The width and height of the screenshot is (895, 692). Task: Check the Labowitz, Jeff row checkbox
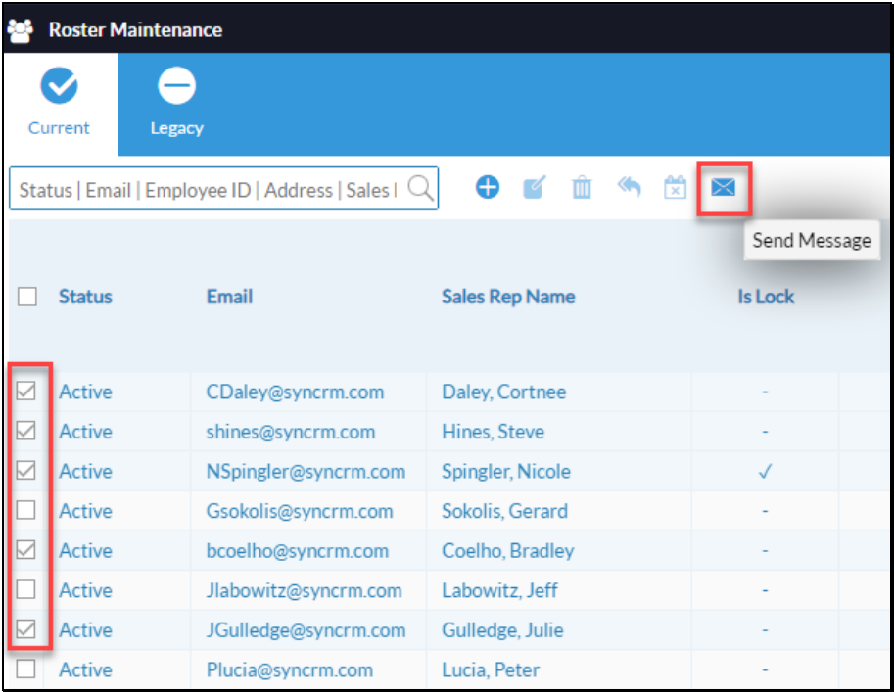point(26,589)
